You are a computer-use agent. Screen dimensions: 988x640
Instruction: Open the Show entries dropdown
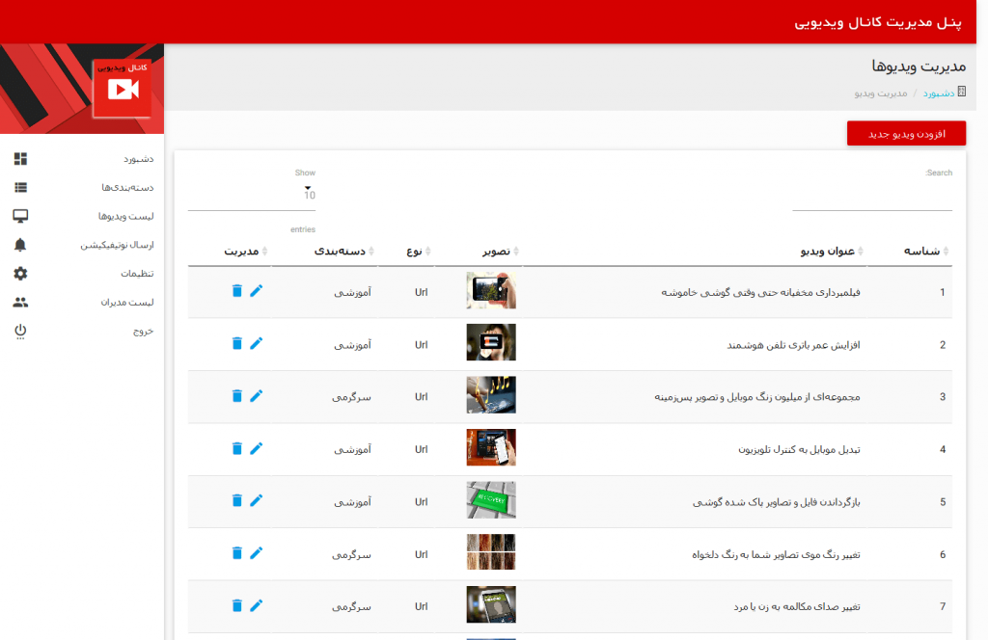coord(252,195)
